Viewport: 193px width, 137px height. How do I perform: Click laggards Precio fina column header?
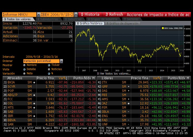click(45, 78)
